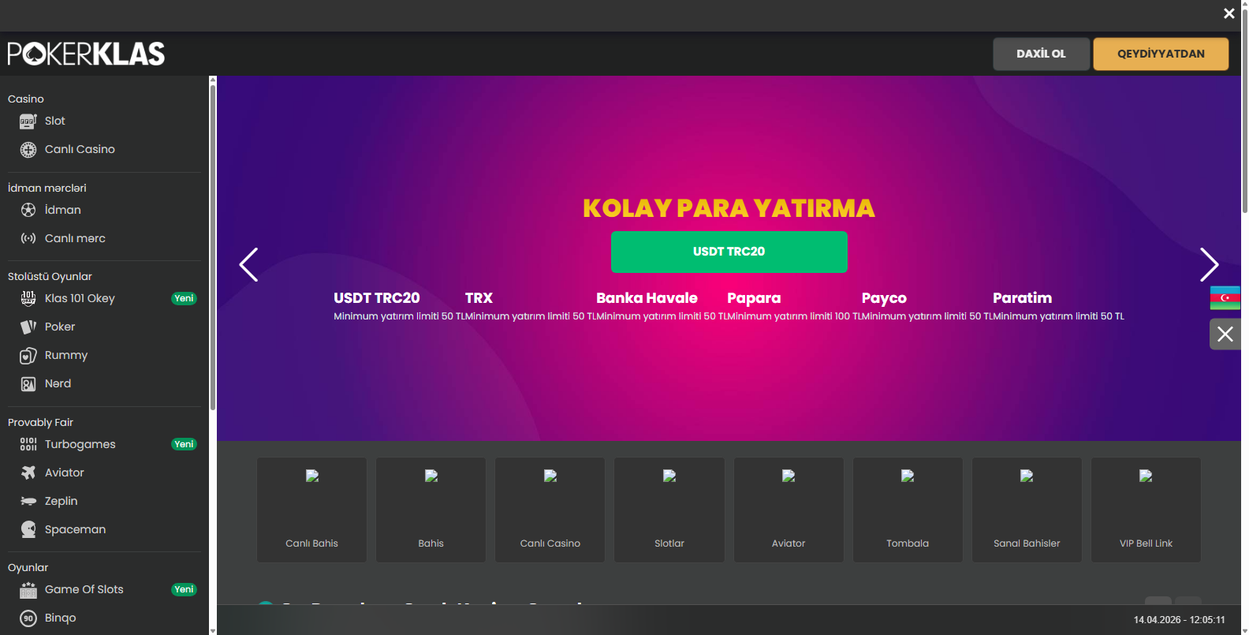Click the Canlı Casino roulette icon

click(x=28, y=149)
